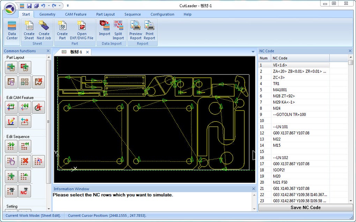This screenshot has height=222, width=356.
Task: Click the Redo arrow icon
Action: (54, 6)
